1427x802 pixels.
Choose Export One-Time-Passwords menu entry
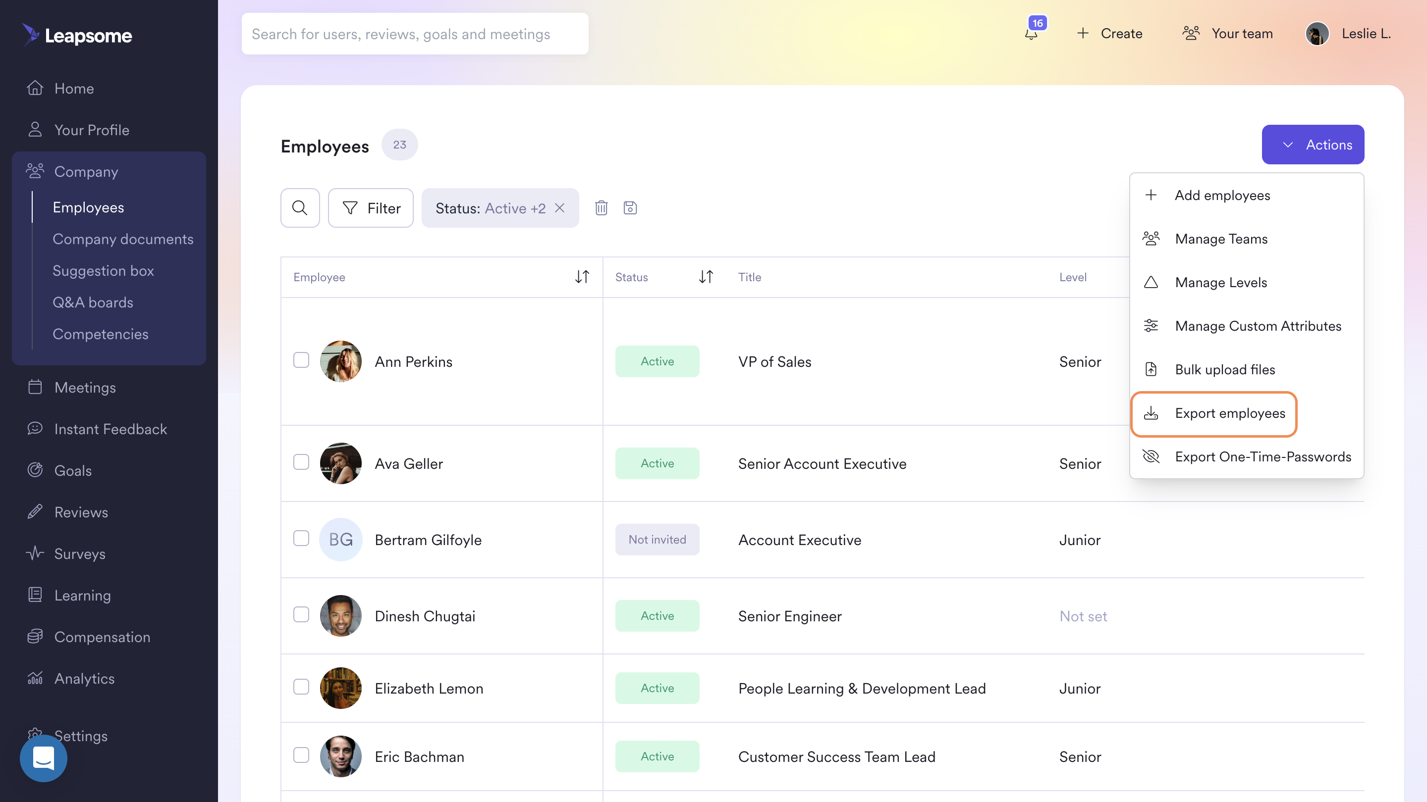1247,457
